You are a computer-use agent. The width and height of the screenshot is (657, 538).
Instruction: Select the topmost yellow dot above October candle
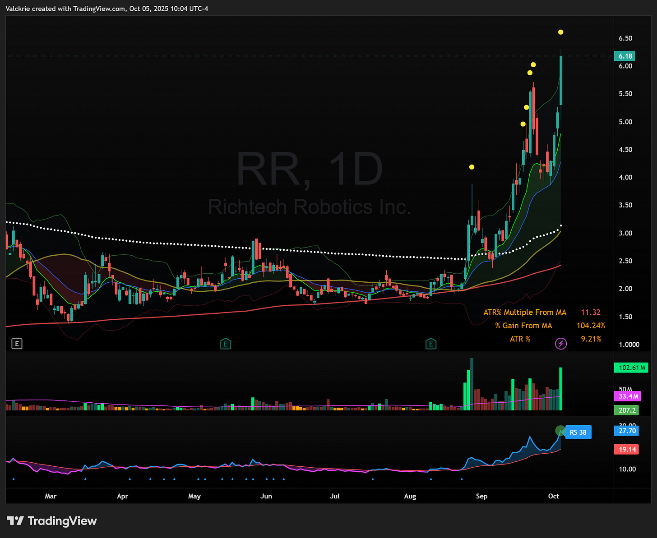[x=560, y=32]
